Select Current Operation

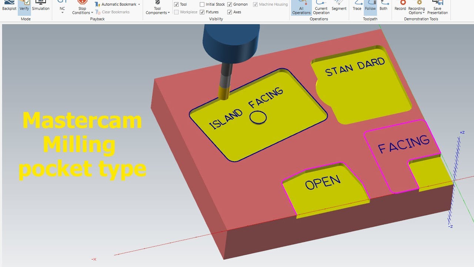321,7
